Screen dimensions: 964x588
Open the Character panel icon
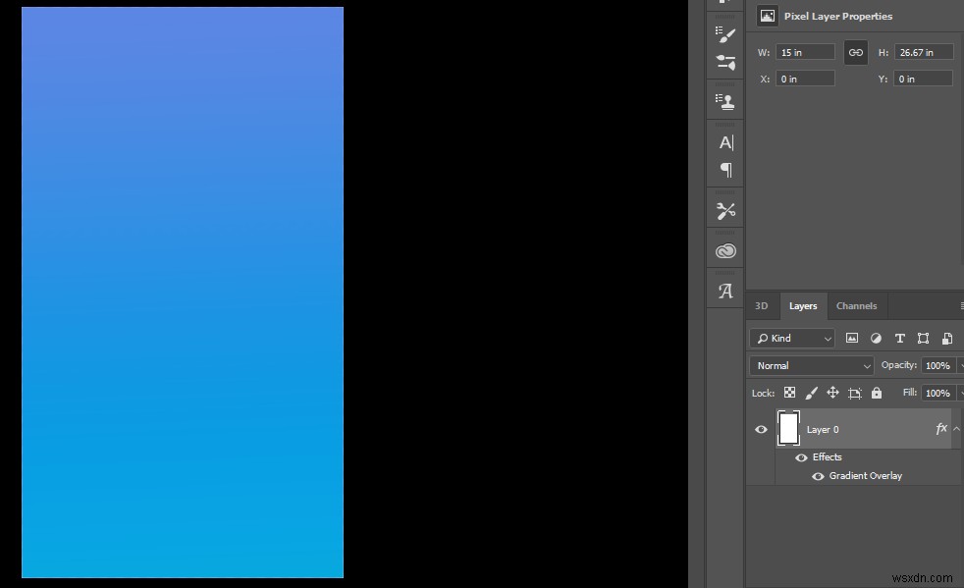725,142
